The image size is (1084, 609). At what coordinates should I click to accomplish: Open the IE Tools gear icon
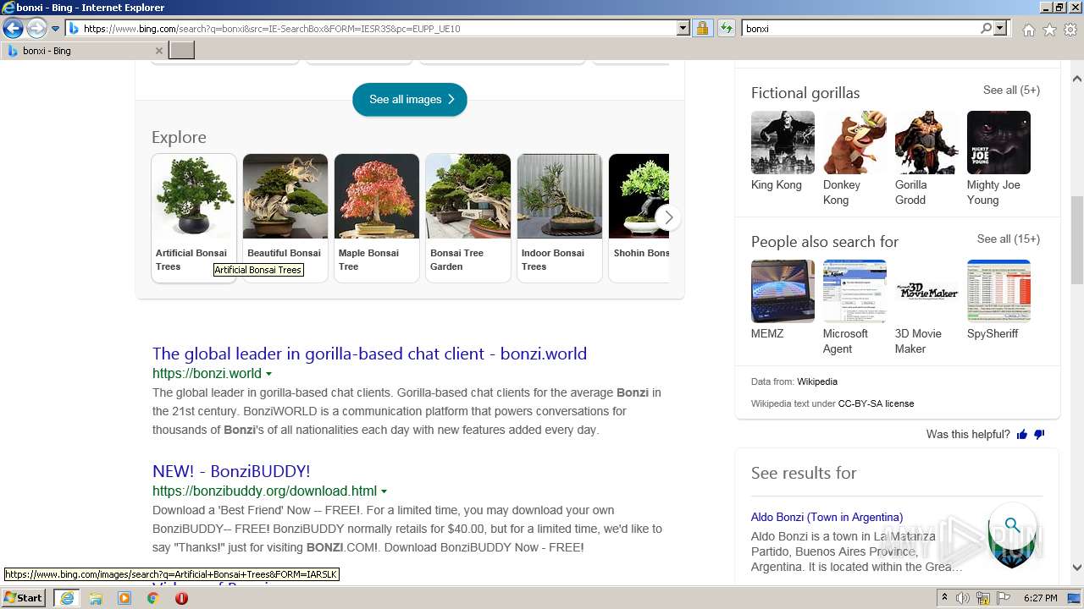tap(1070, 30)
